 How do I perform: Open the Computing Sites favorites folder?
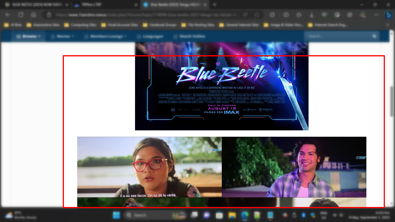tap(80, 25)
